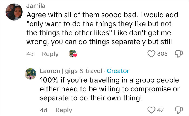The width and height of the screenshot is (189, 116).
Task: Click the 305 like count
Action: click(x=162, y=54)
